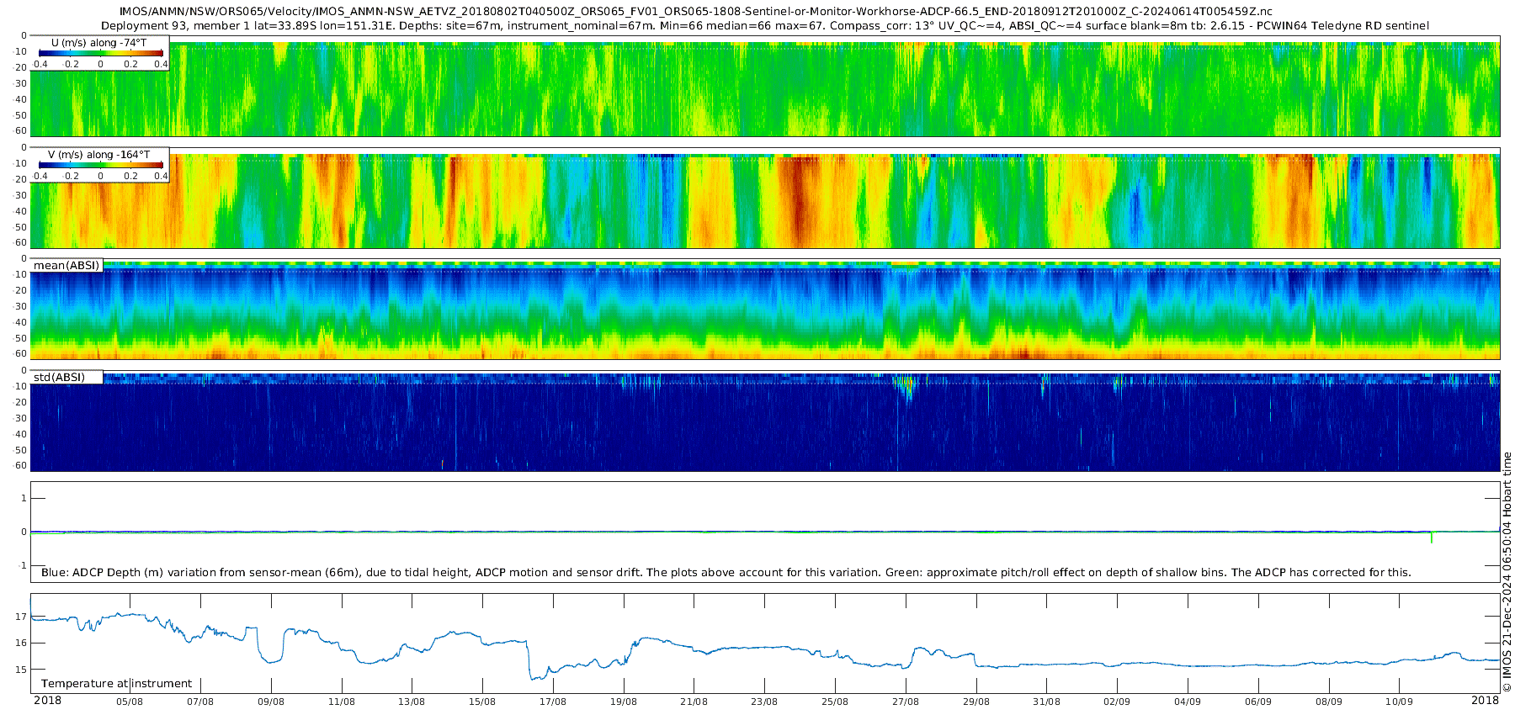Viewport: 1515px width, 715px height.
Task: Click the 'Temperature at instrument' label
Action: pyautogui.click(x=116, y=684)
